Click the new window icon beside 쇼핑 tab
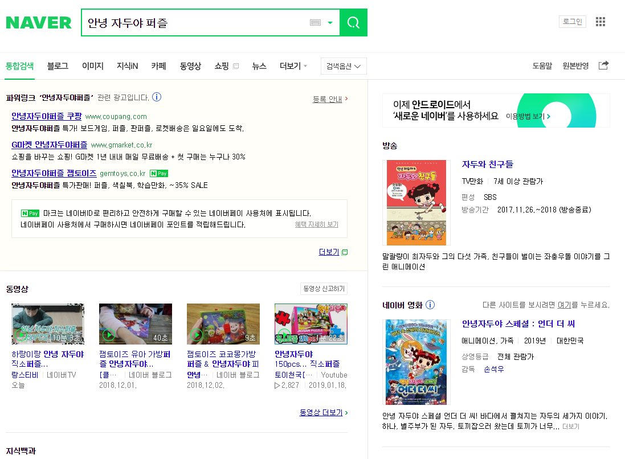 point(236,66)
